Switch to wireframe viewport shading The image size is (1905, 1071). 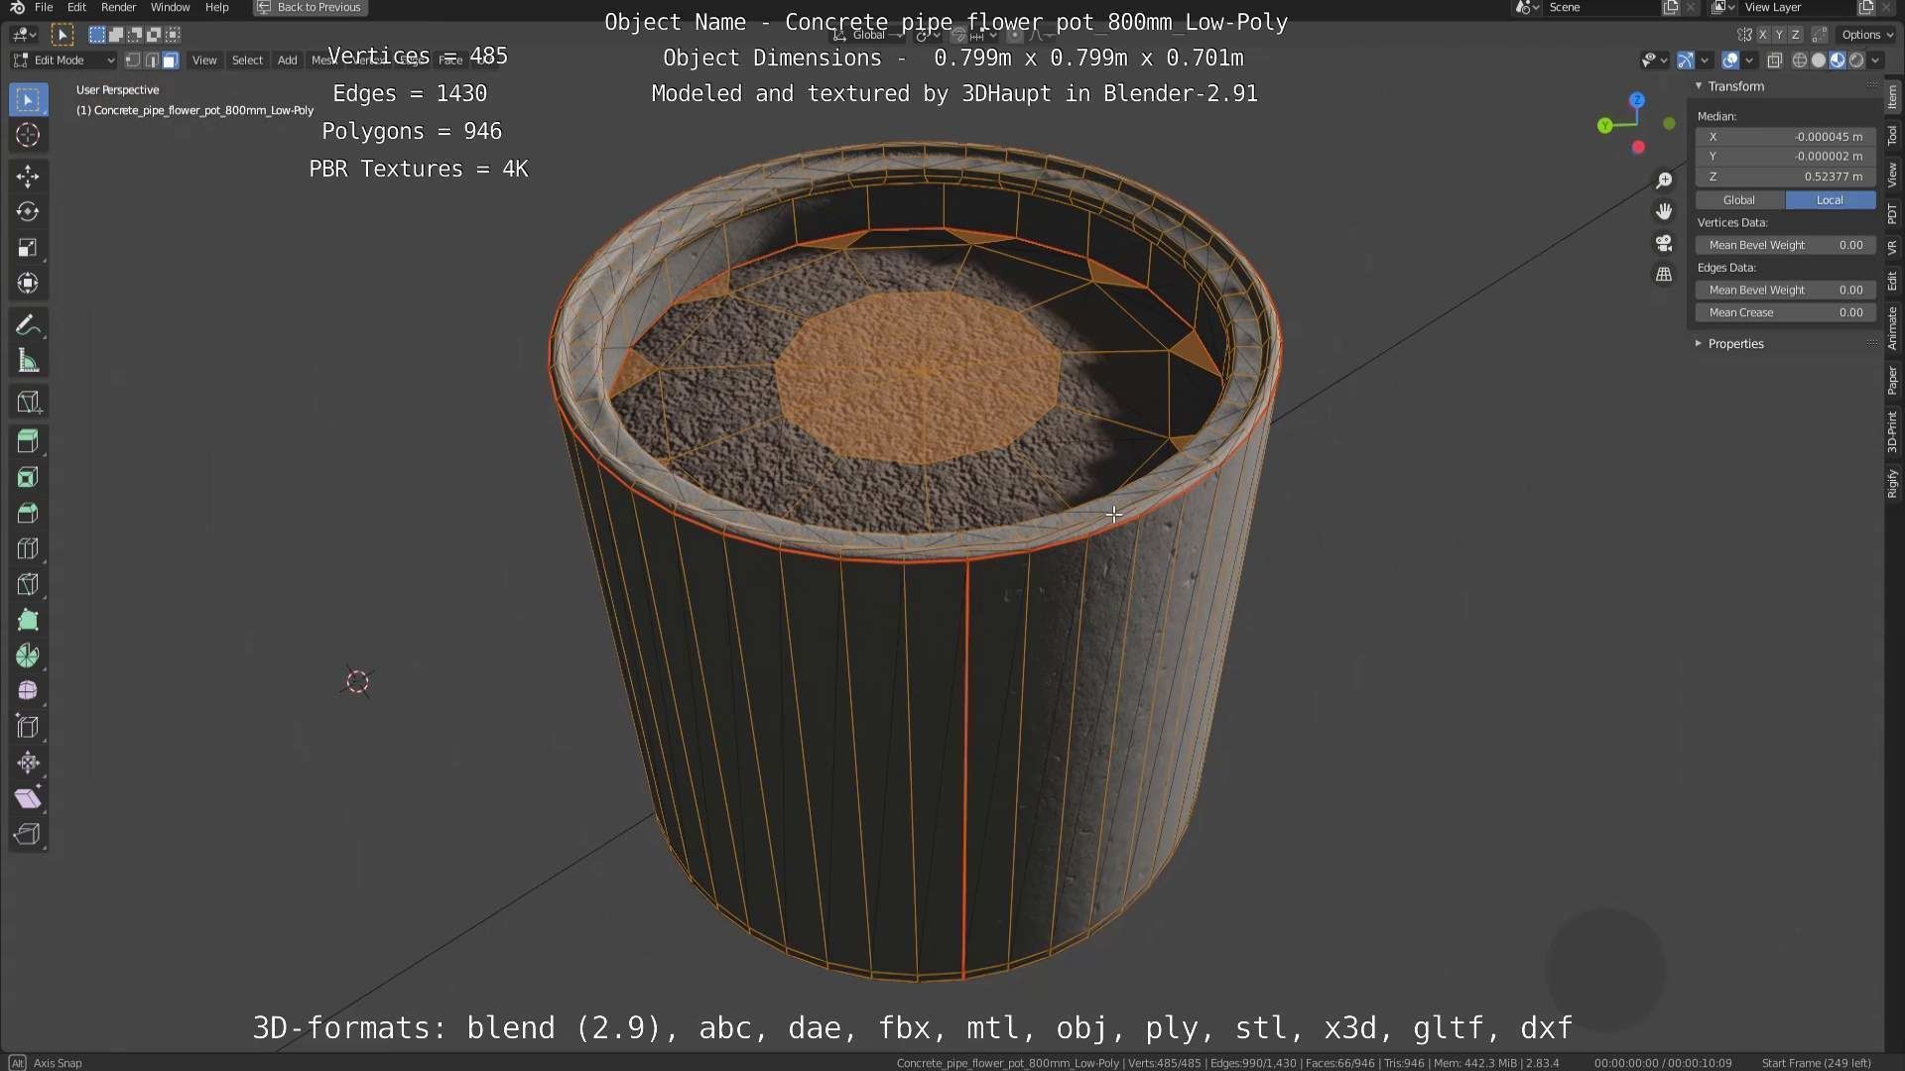[1800, 60]
